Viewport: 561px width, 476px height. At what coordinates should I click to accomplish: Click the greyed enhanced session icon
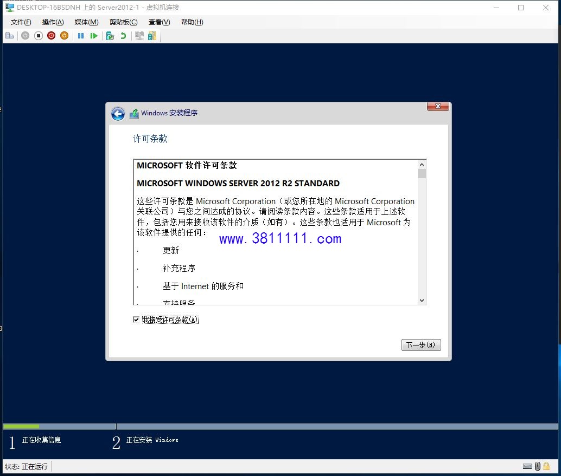[139, 36]
